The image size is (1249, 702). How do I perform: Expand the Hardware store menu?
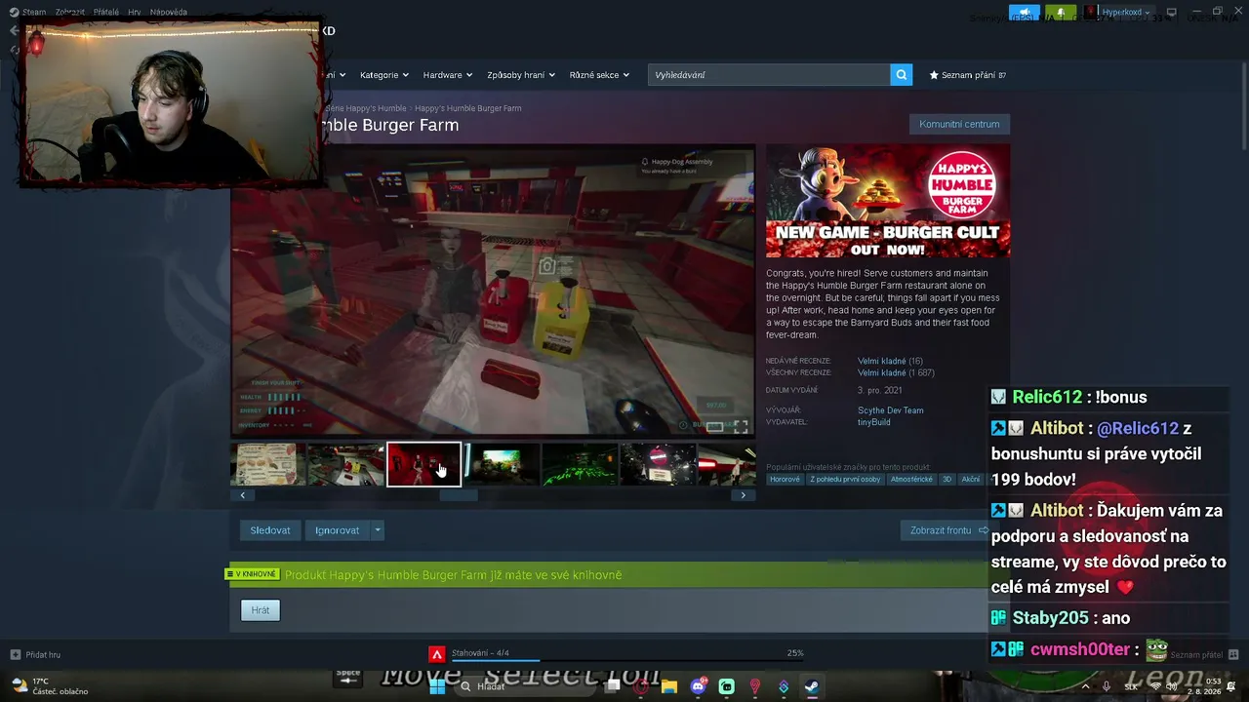tap(447, 75)
